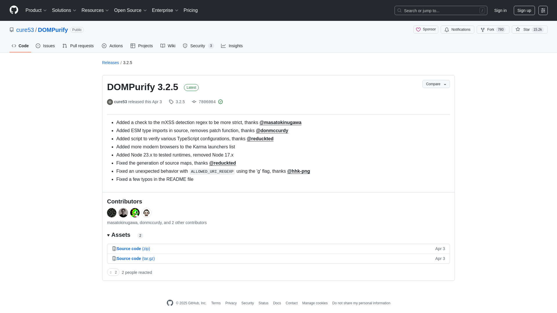Click the Sign up button
Viewport: 557px width, 313px height.
click(x=524, y=10)
